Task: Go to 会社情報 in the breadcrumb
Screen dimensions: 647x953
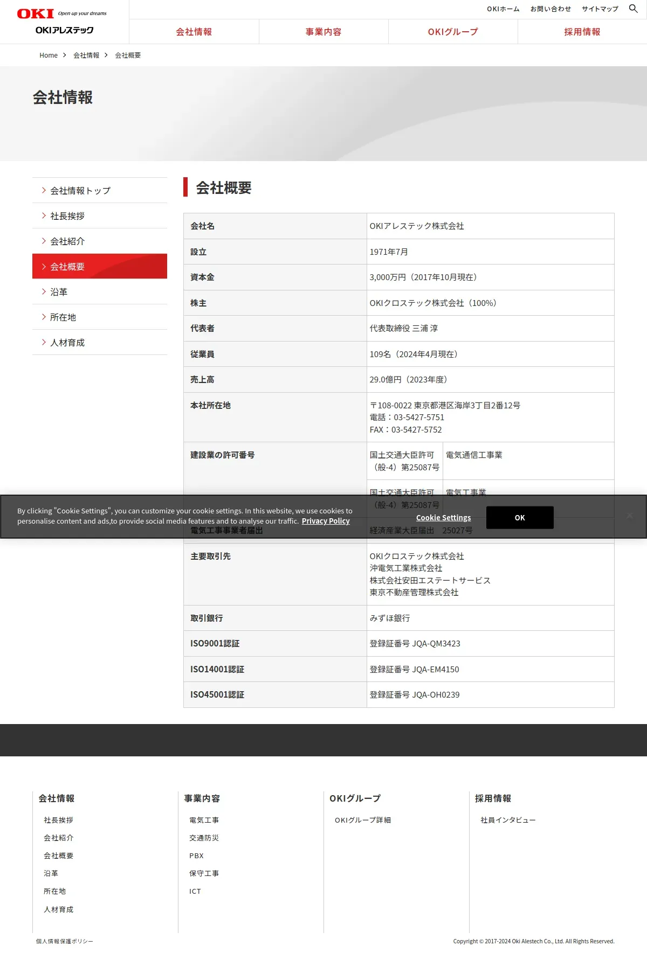Action: pyautogui.click(x=86, y=55)
